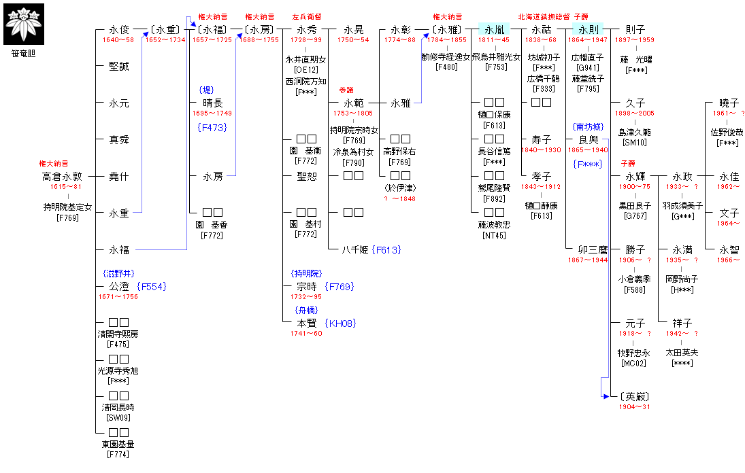Click the name 聖恕

306,177
